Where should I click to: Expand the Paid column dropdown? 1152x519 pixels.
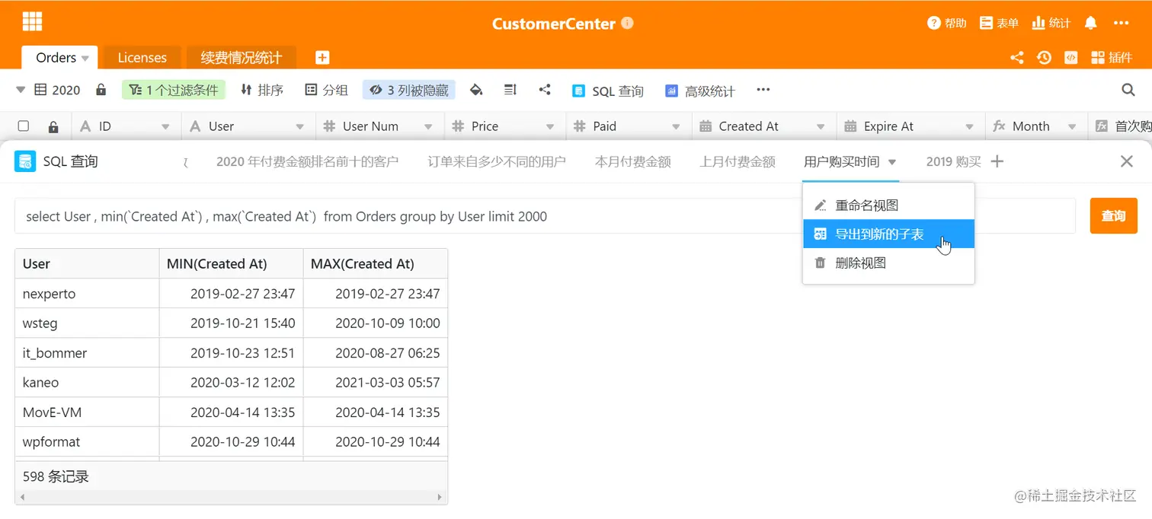[x=676, y=127]
